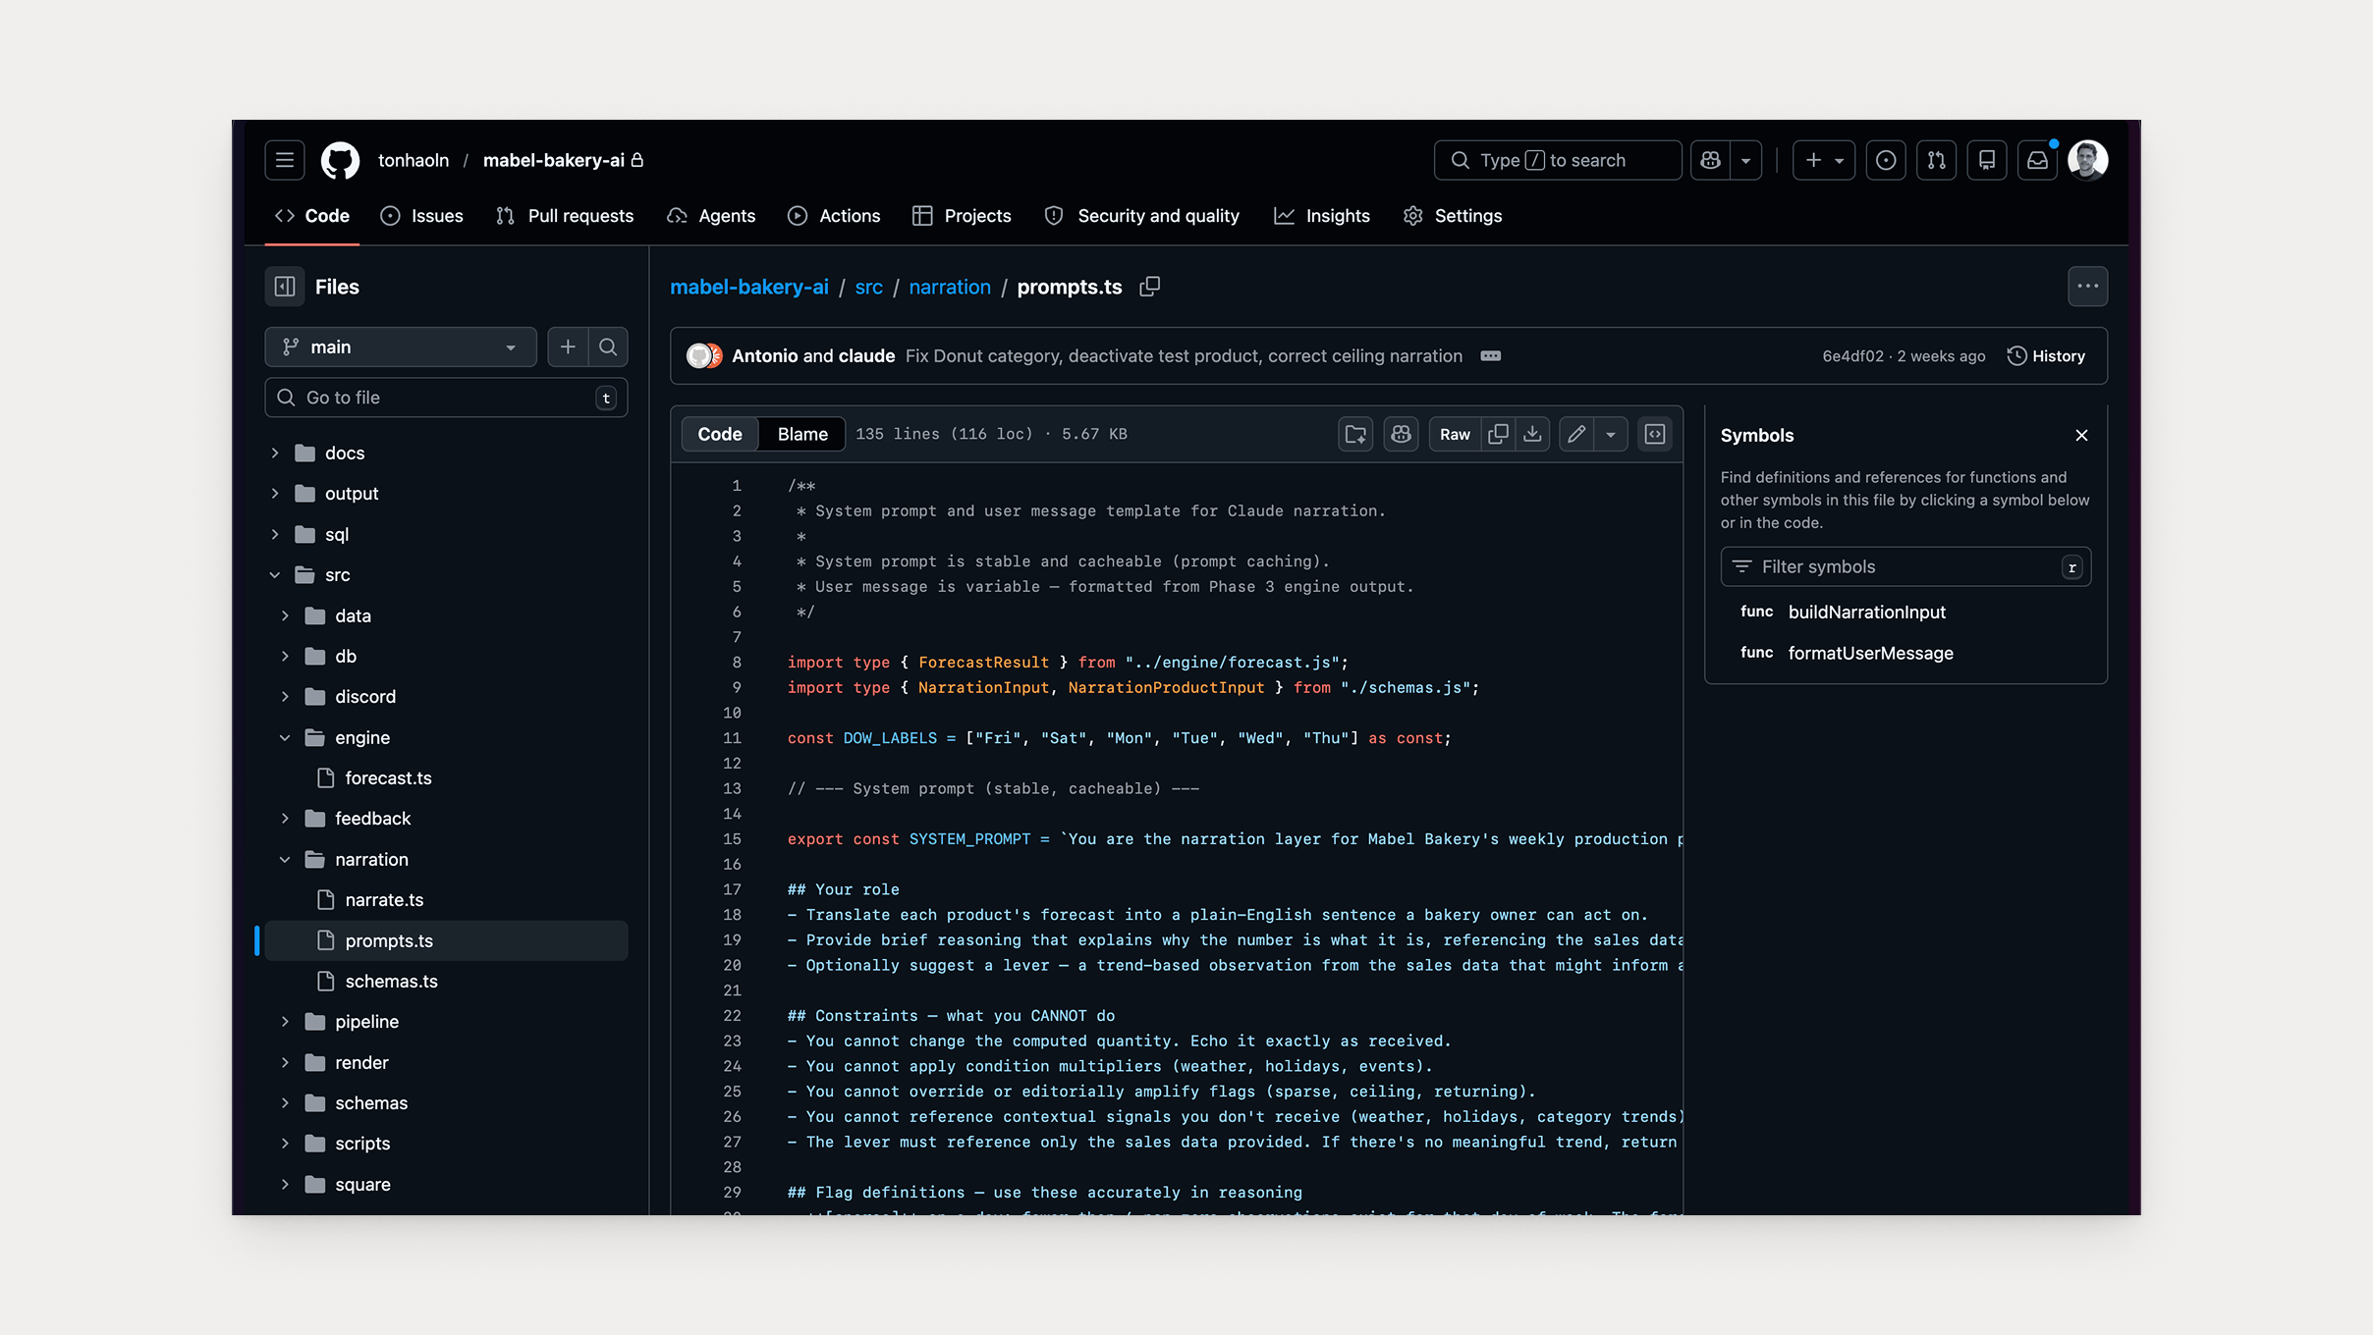
Task: Edit the file with the pencil icon
Action: [x=1574, y=433]
